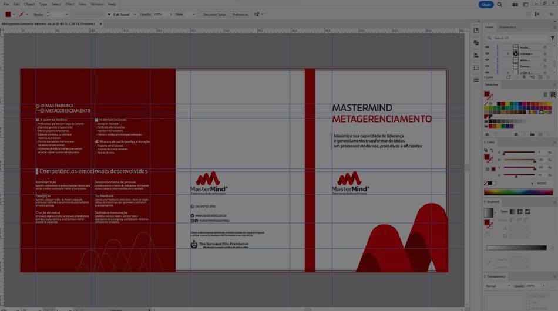Click the Make Clipping Mask icon in Layers
The image size is (558, 311).
[524, 77]
